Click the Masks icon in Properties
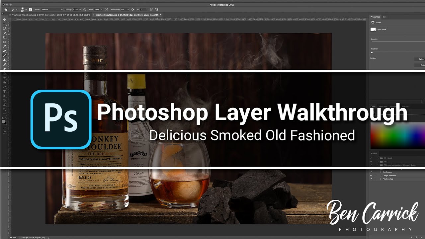The image size is (425, 239). pyautogui.click(x=373, y=22)
